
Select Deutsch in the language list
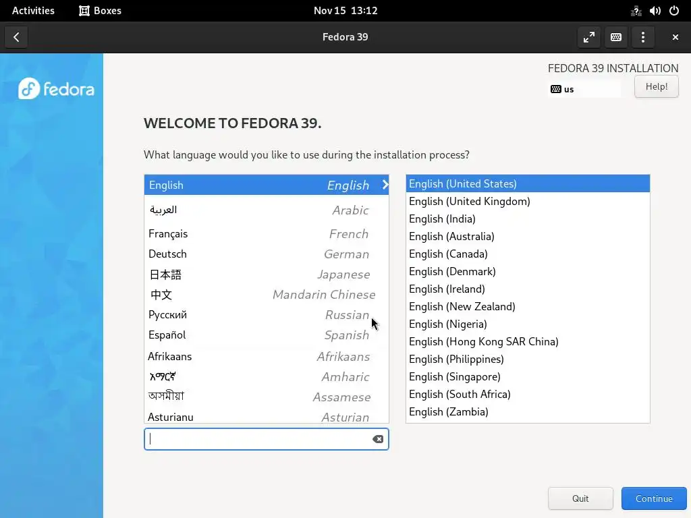[266, 254]
